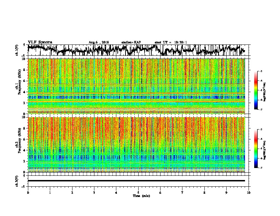Click the thick black ch.3 signal line
This screenshot has height=216, width=280.
[x=136, y=181]
